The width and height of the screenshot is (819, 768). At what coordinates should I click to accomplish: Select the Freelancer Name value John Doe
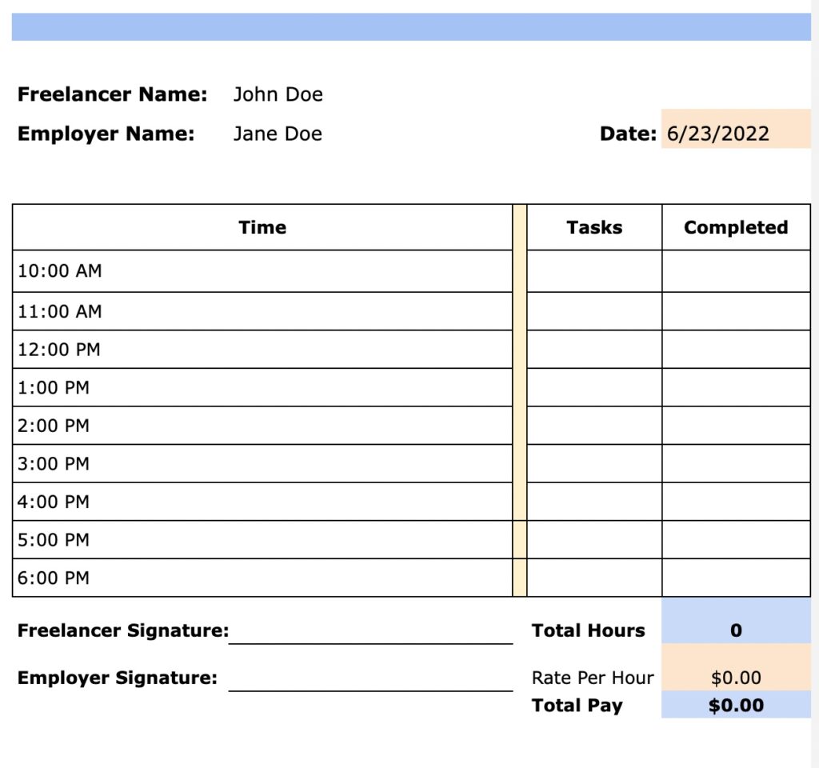click(278, 94)
